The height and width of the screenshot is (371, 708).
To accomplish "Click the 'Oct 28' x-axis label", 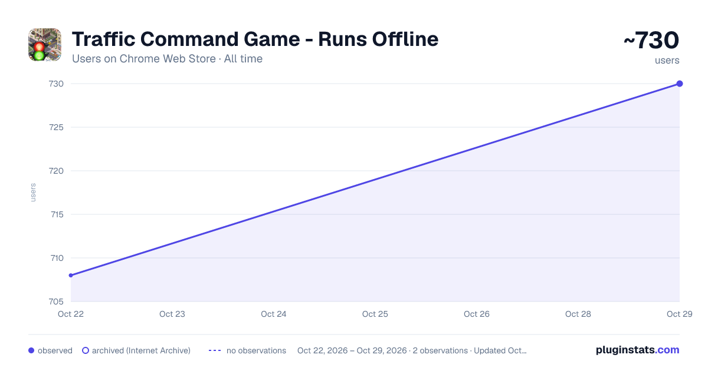I will tap(578, 314).
